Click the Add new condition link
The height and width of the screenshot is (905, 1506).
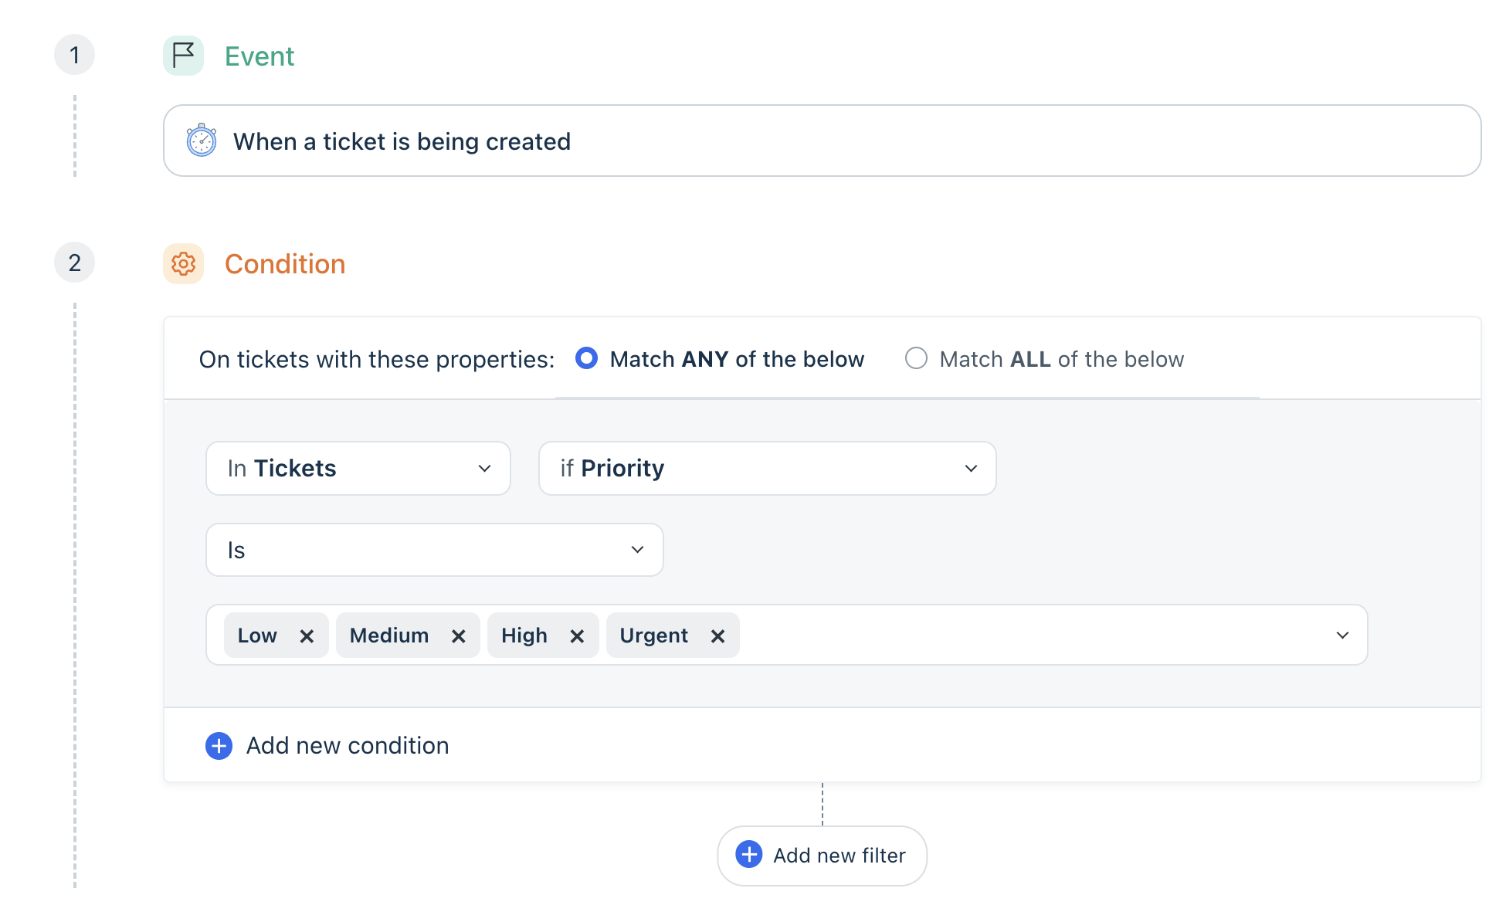click(x=348, y=746)
